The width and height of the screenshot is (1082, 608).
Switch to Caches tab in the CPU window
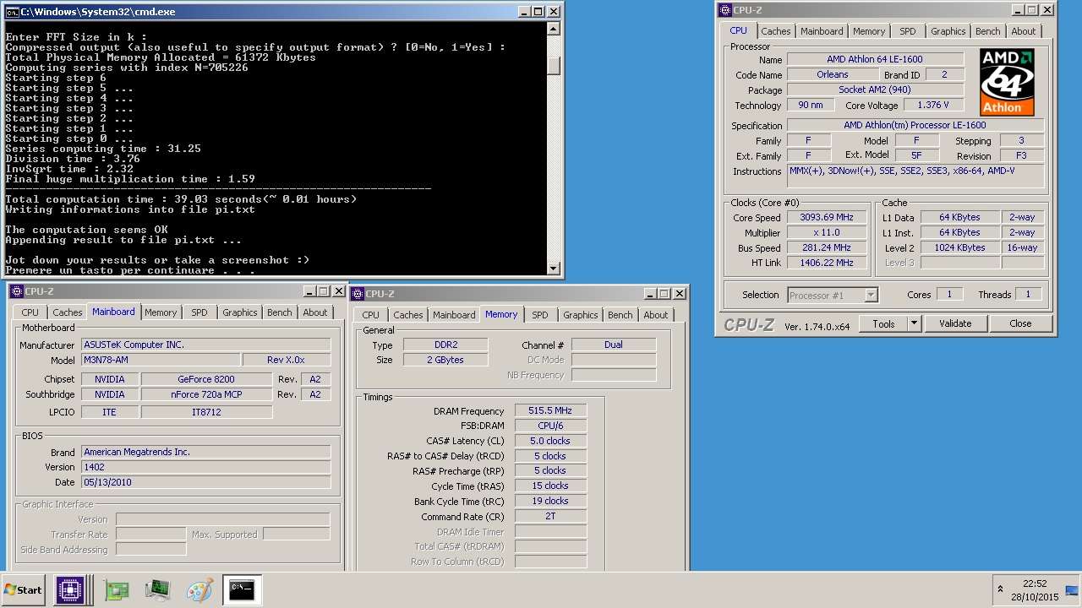tap(776, 31)
